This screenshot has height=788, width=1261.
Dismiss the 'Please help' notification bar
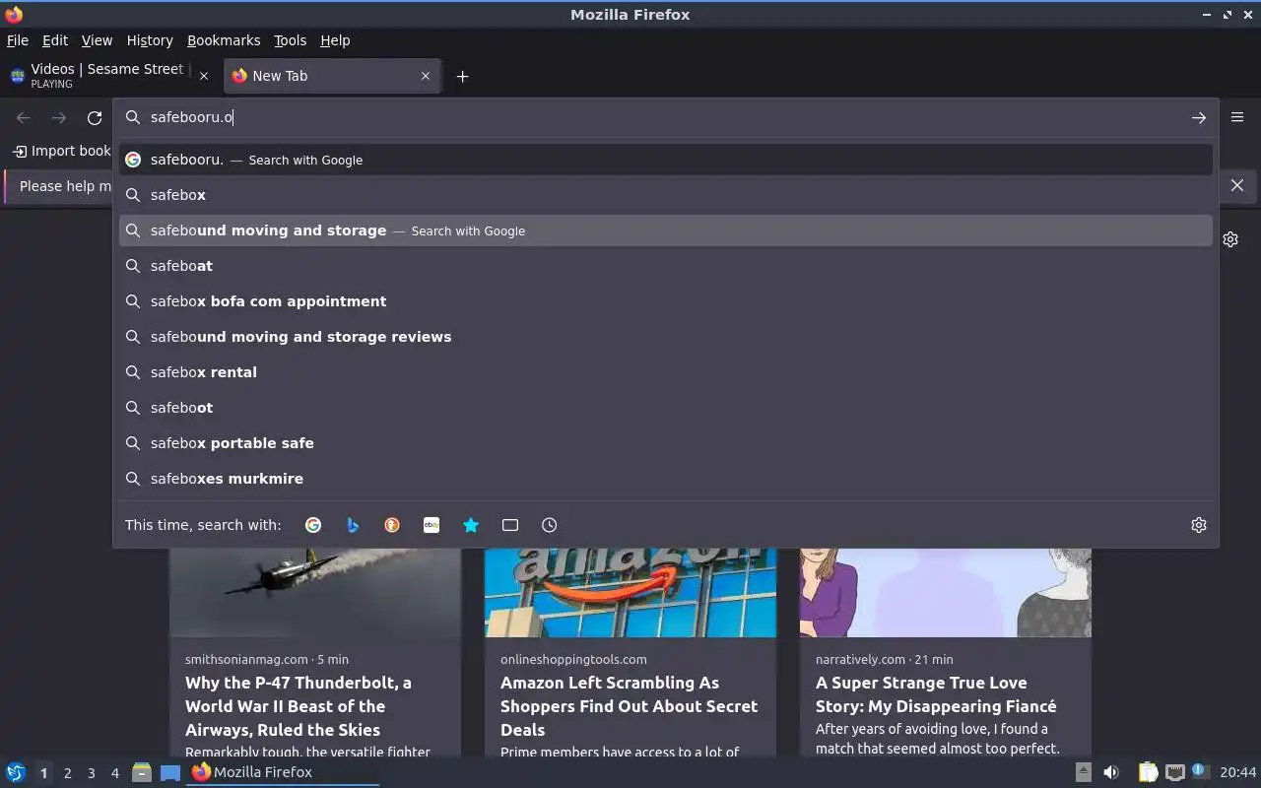click(1237, 185)
